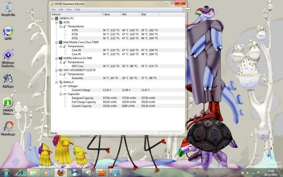
Task: Click the NVIDIA GeForce Go 7400 card icon
Action: [61, 58]
